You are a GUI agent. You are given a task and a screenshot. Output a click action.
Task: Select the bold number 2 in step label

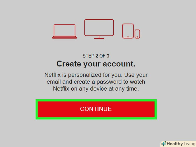coord(97,56)
